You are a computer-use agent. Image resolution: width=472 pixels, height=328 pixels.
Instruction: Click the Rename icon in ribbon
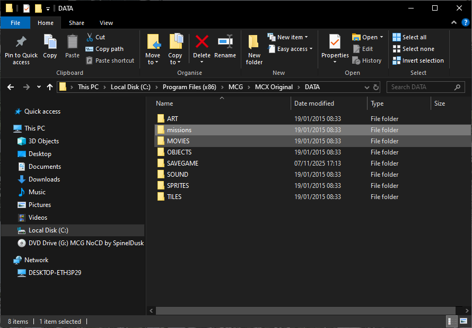[x=225, y=42]
